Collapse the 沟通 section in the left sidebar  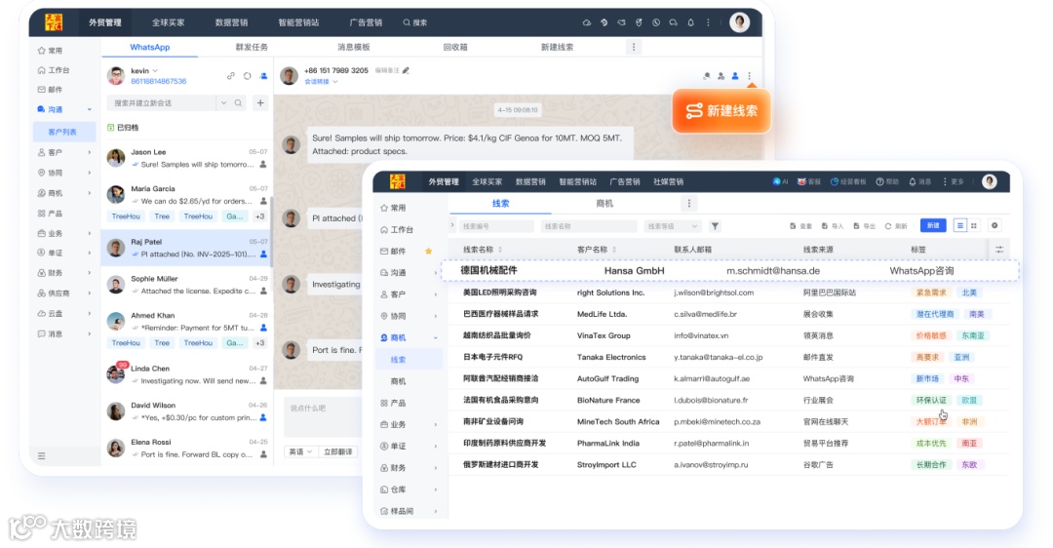tap(89, 109)
